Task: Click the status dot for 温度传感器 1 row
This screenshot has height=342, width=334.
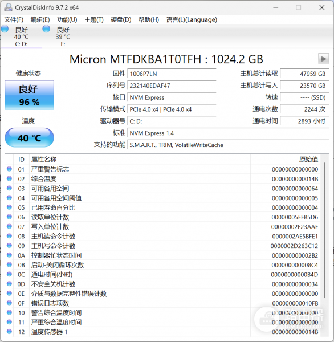Action: coord(9,332)
